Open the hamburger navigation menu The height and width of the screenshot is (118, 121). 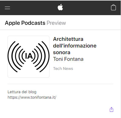8,8
